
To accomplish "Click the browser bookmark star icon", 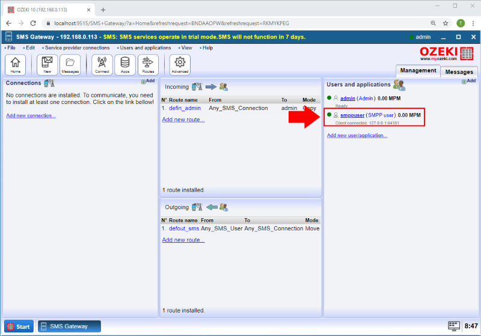I will tap(446, 23).
